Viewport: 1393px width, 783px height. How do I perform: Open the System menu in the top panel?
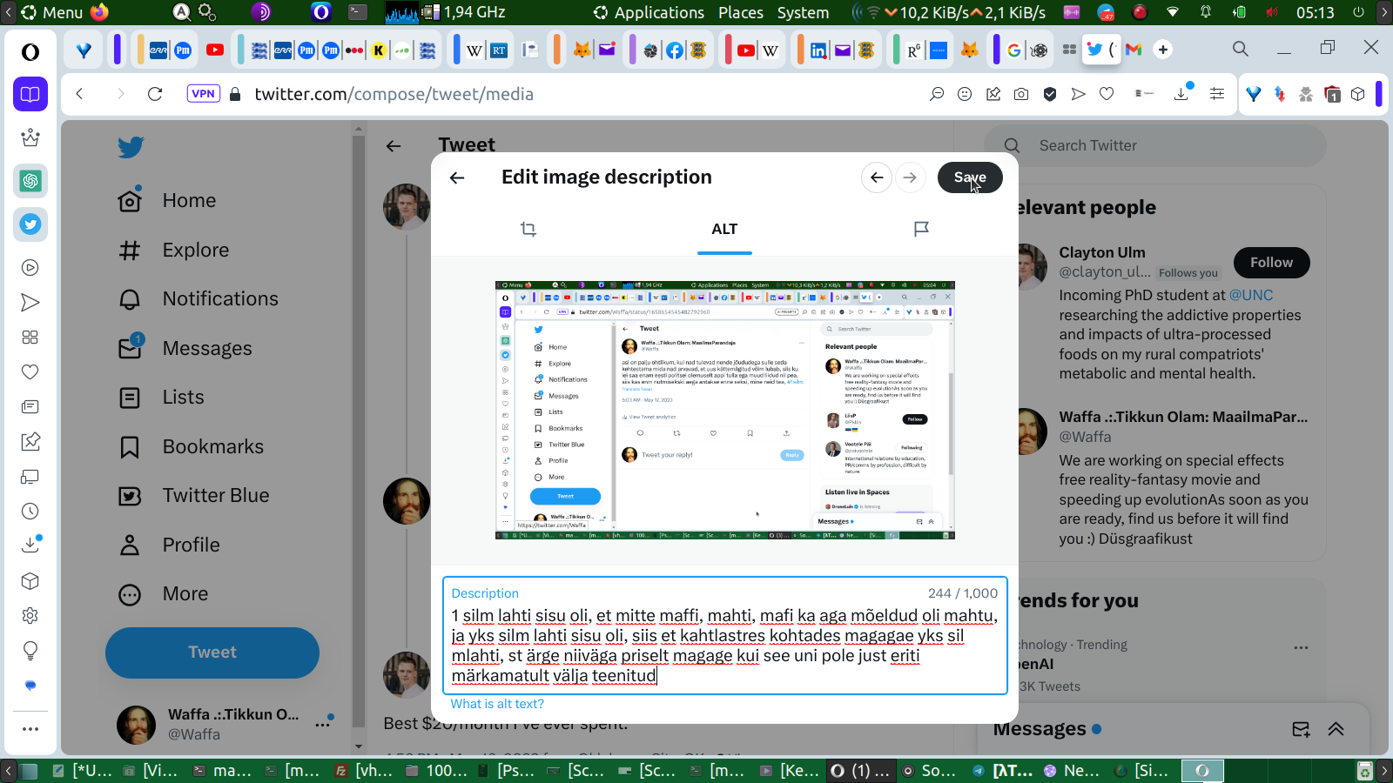click(803, 12)
